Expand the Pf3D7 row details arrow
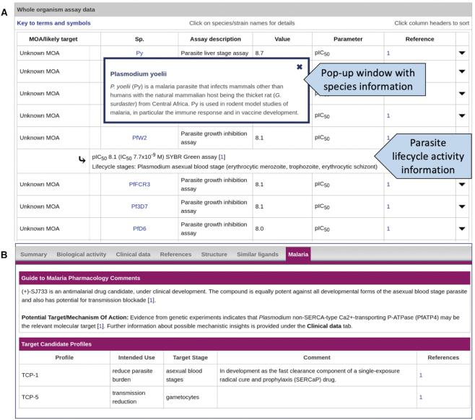Viewport: 475px width, 420px height. [462, 207]
